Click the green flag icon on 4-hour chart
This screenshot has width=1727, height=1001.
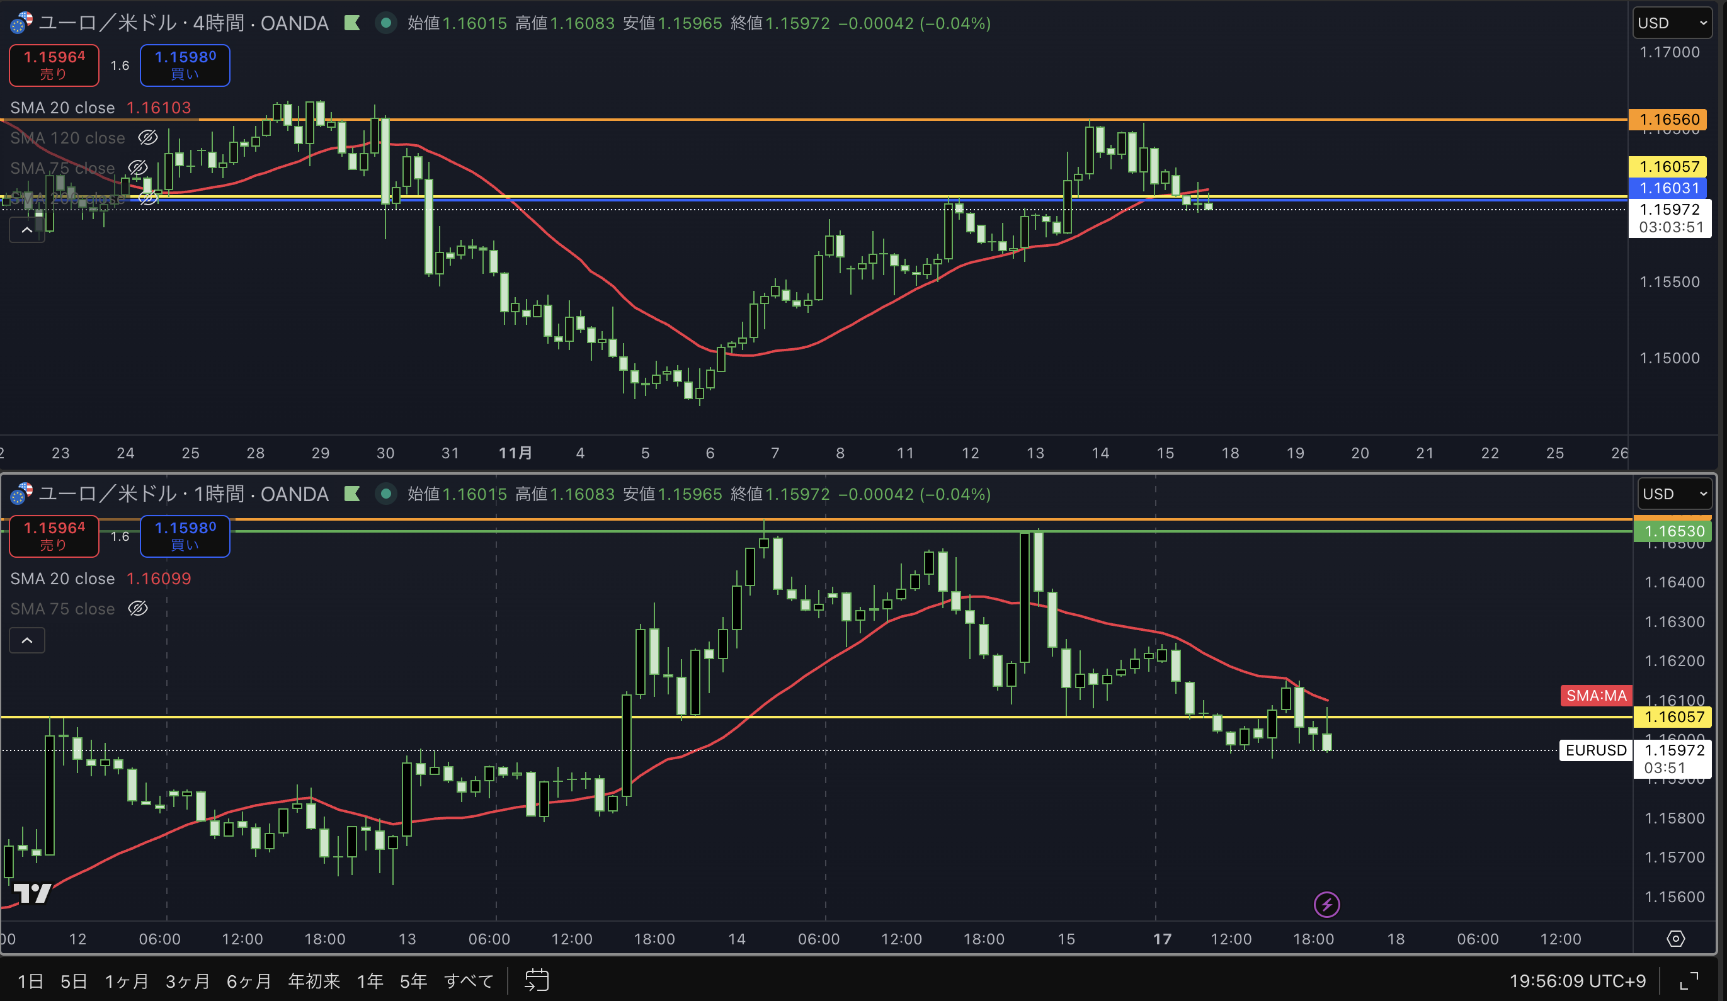point(351,23)
